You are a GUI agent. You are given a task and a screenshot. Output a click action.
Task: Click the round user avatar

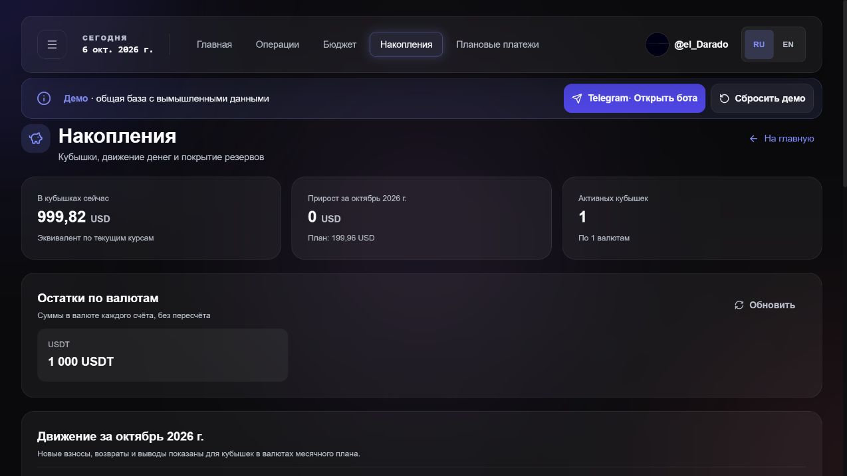click(657, 44)
